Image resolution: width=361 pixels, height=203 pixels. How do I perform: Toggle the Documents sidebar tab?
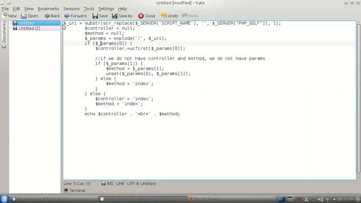tap(4, 34)
